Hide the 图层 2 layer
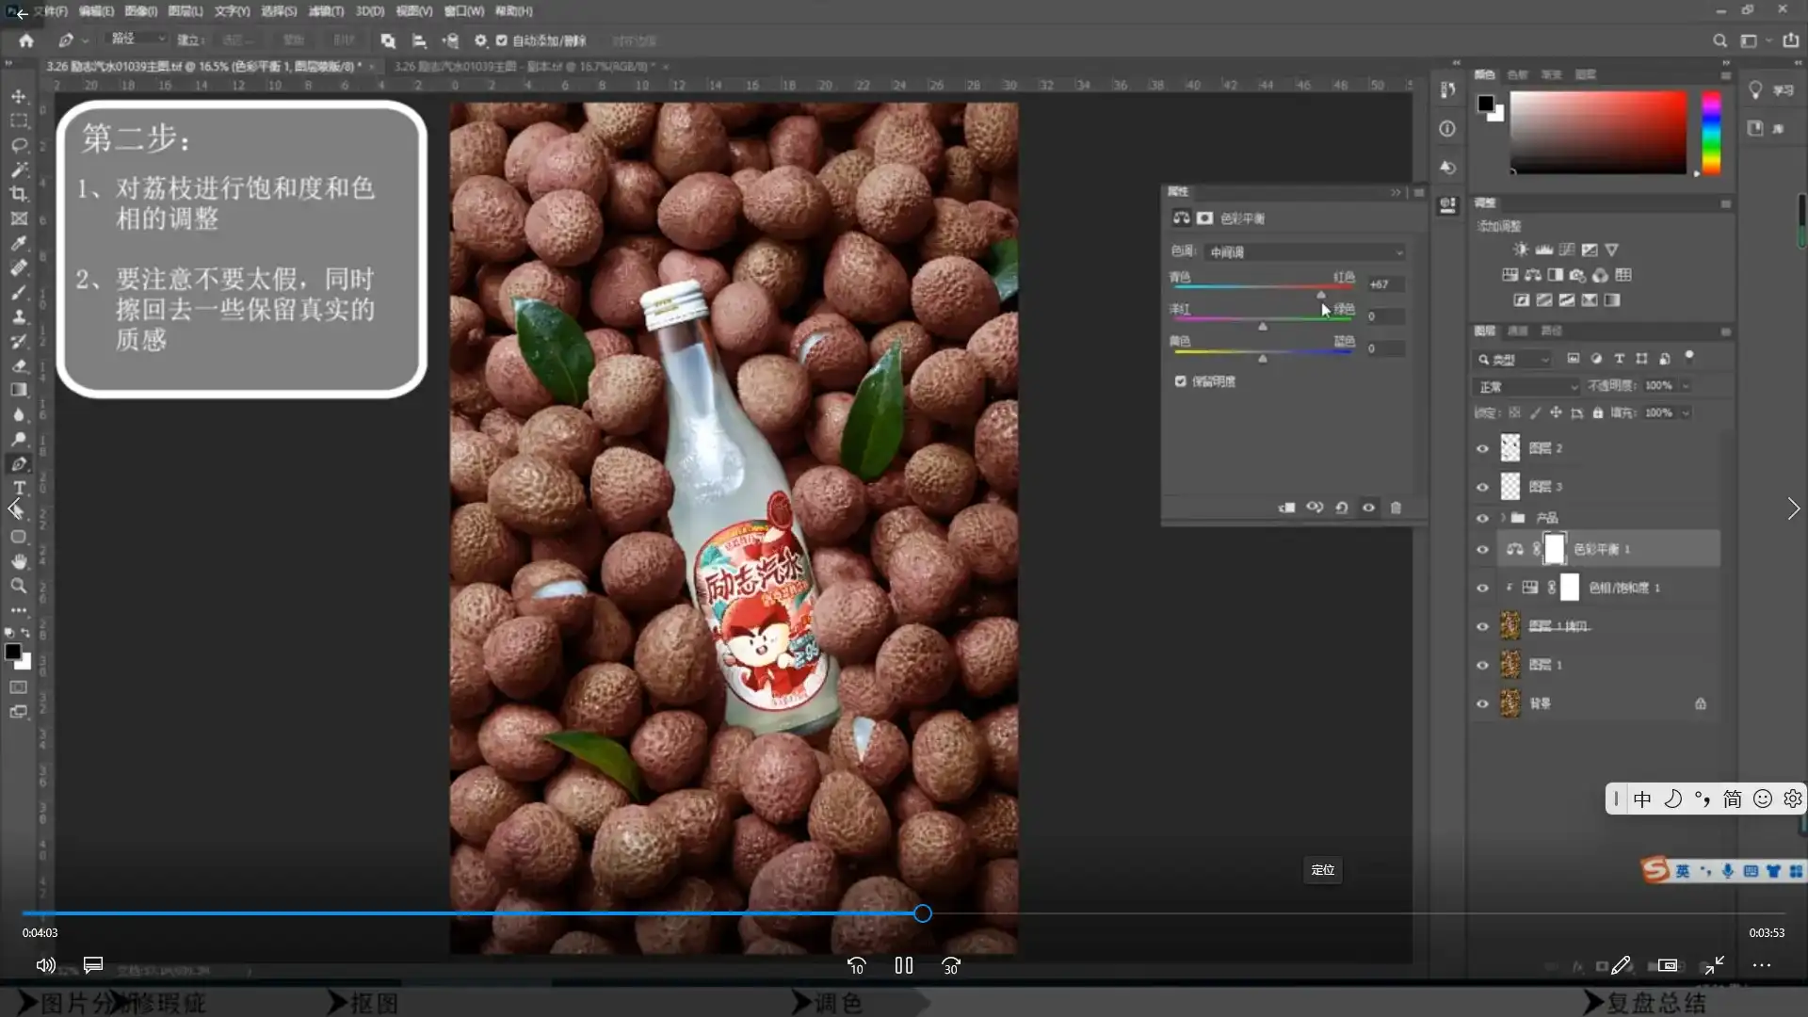Viewport: 1808px width, 1017px height. point(1482,448)
